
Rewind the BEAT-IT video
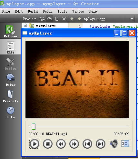[61, 144]
